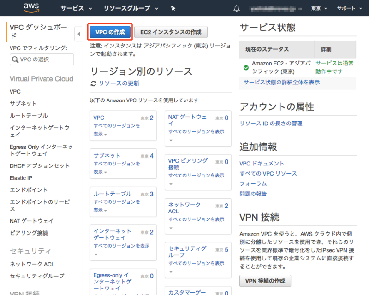Screen dimensions: 369x295
Task: Open the サポート dropdown menu
Action: [349, 8]
